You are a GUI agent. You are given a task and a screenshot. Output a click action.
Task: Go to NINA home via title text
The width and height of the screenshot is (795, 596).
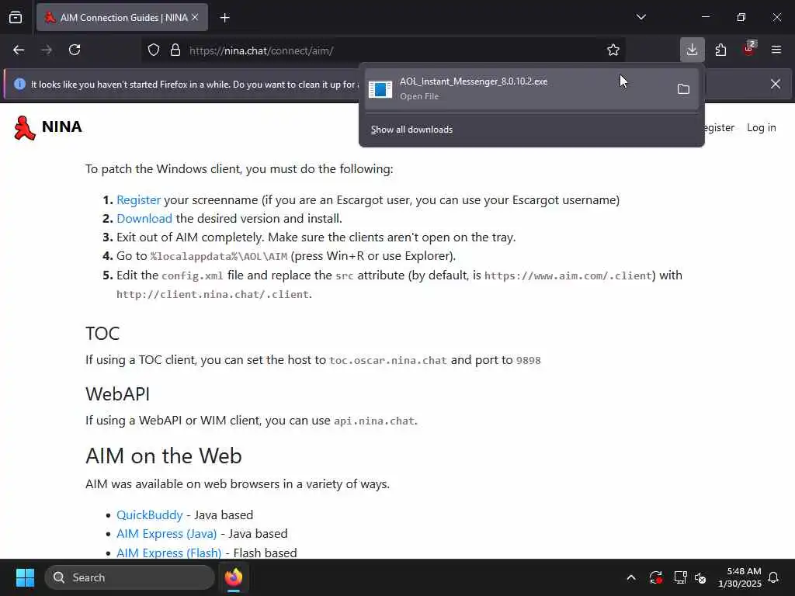coord(62,126)
